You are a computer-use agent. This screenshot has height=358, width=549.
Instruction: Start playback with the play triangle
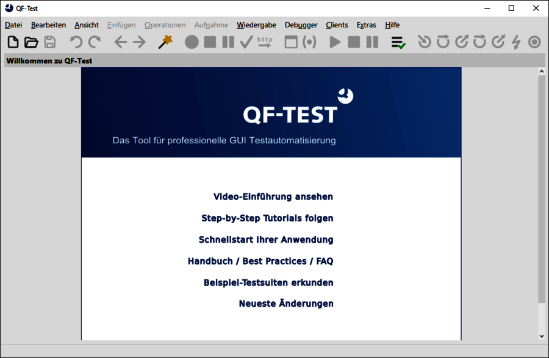[x=335, y=42]
